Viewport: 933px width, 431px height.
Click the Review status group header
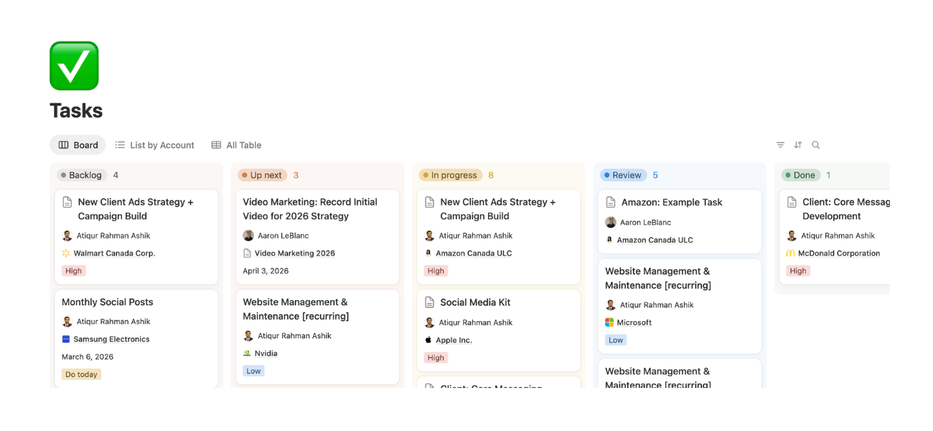pyautogui.click(x=623, y=175)
